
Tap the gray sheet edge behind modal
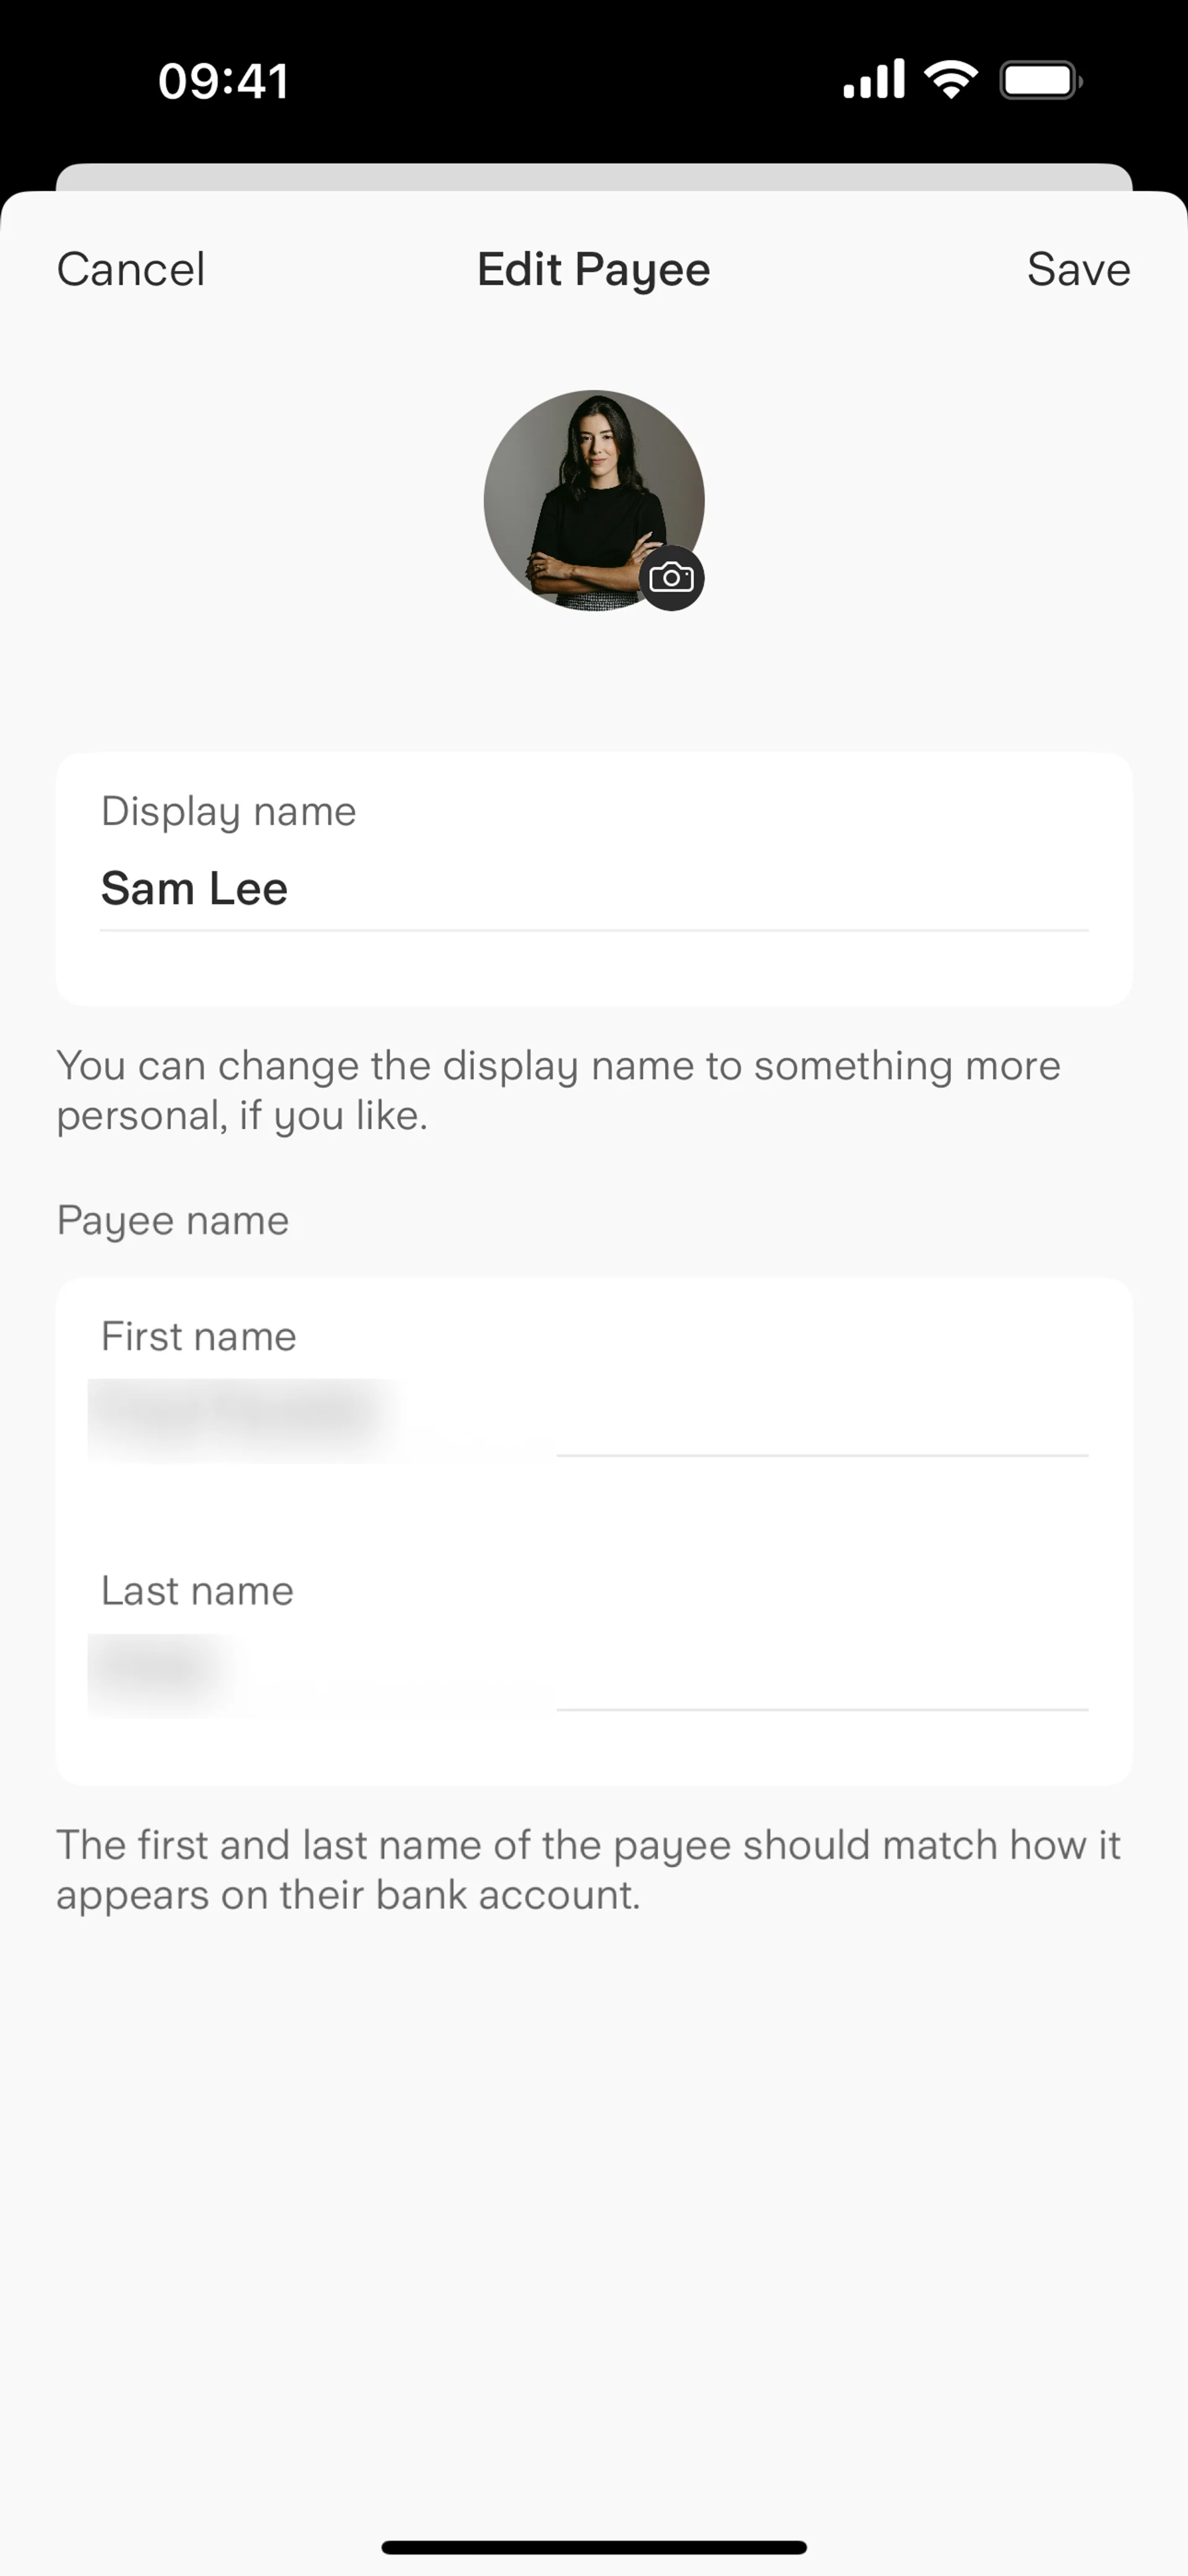593,176
